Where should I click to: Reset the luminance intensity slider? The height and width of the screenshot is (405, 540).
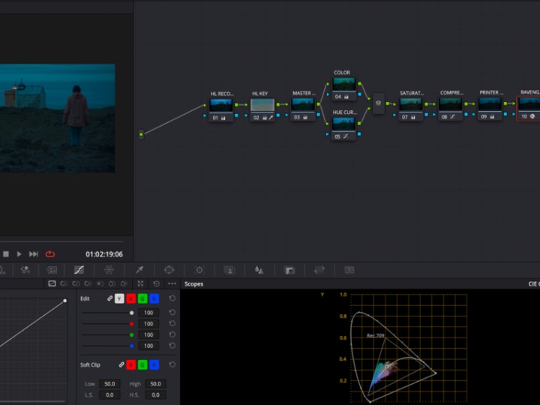[172, 312]
